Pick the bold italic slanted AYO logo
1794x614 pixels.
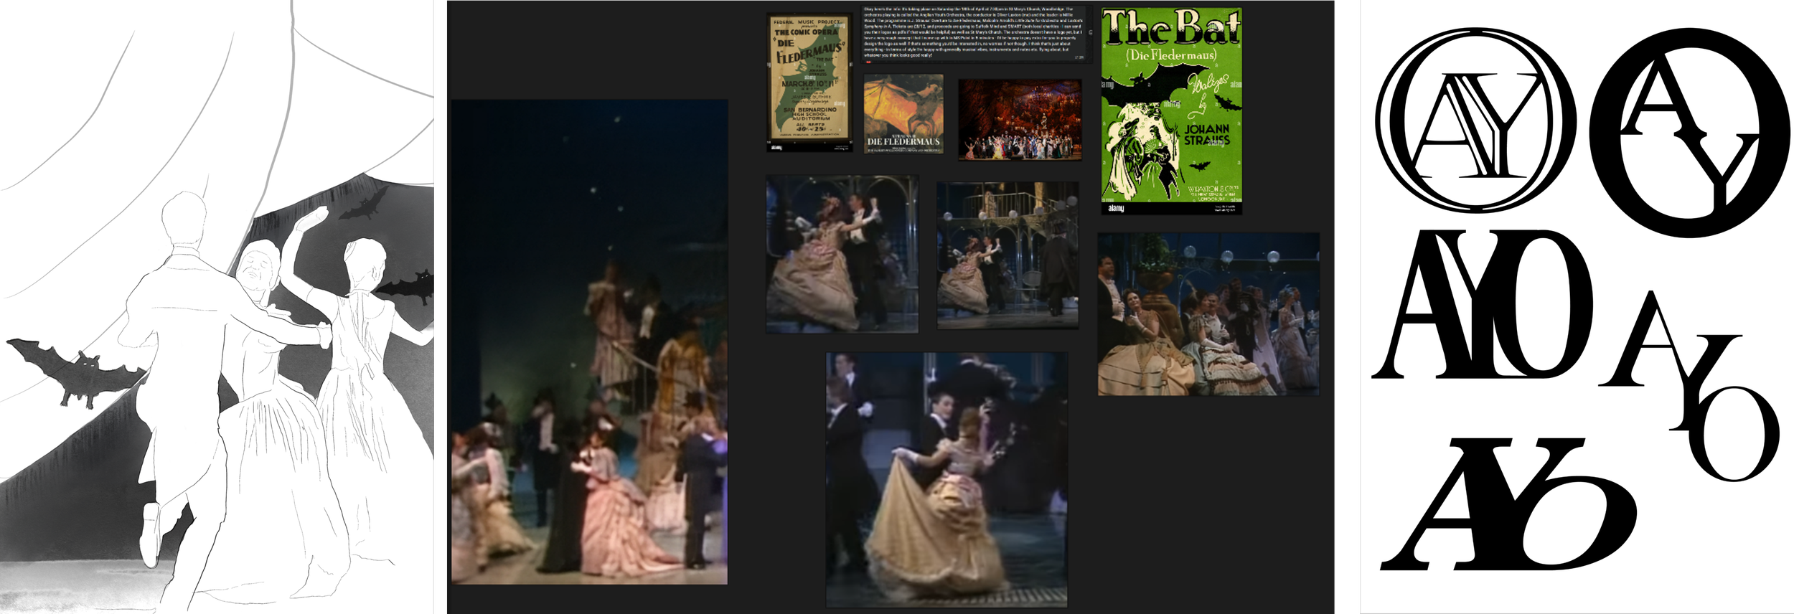(x=1508, y=504)
